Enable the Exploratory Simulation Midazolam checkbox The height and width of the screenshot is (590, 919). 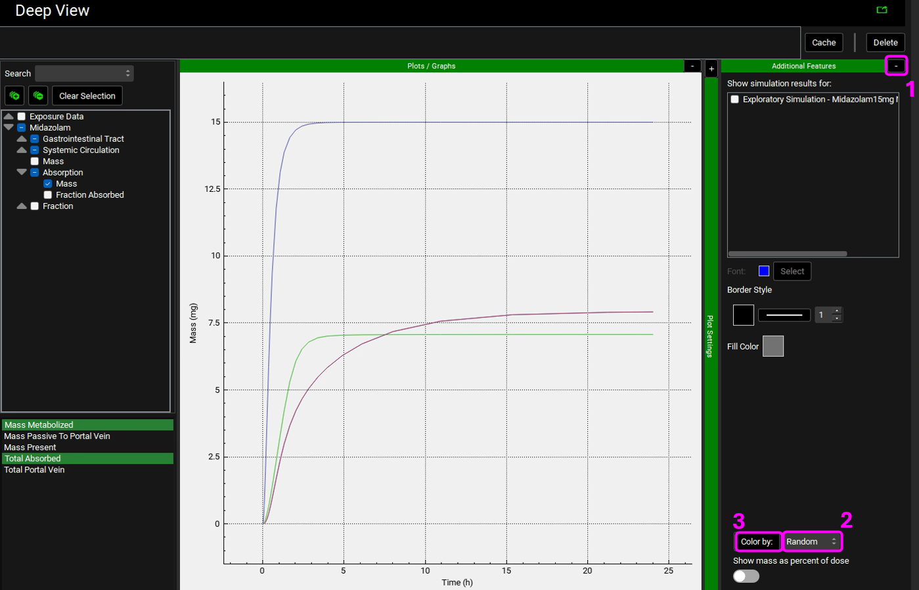735,99
